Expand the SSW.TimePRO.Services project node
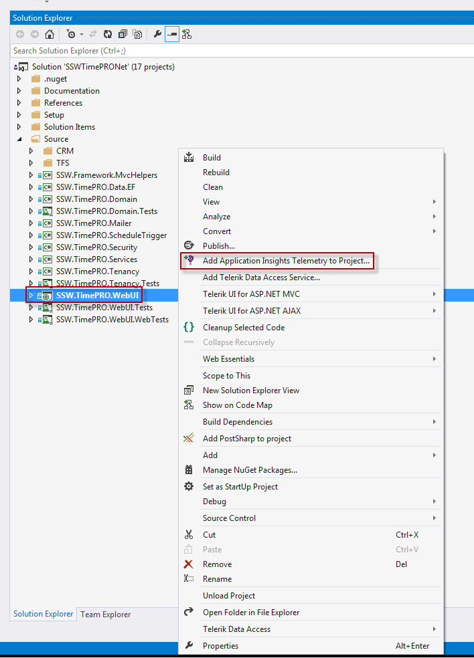Image resolution: width=474 pixels, height=658 pixels. point(31,259)
